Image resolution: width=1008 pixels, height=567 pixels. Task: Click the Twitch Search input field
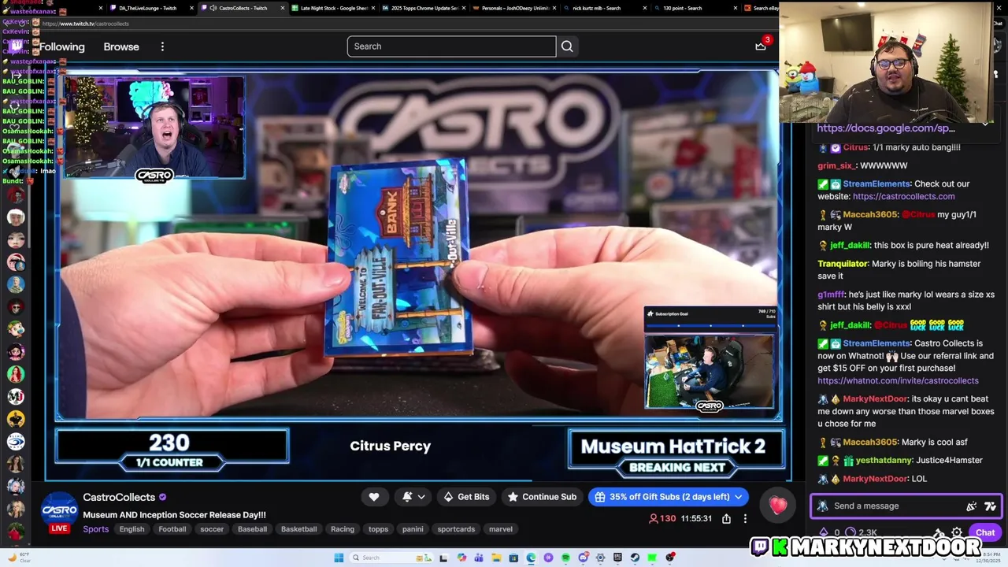pyautogui.click(x=451, y=46)
